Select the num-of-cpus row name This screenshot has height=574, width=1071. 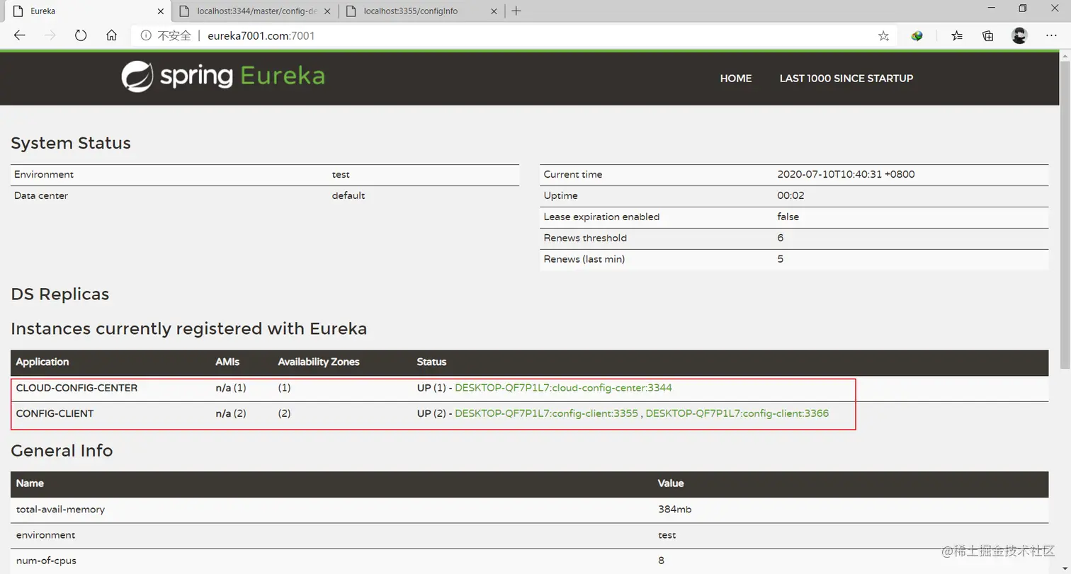point(46,560)
